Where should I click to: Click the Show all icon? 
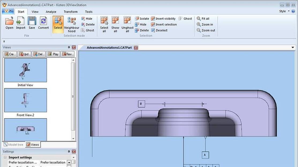pos(115,25)
